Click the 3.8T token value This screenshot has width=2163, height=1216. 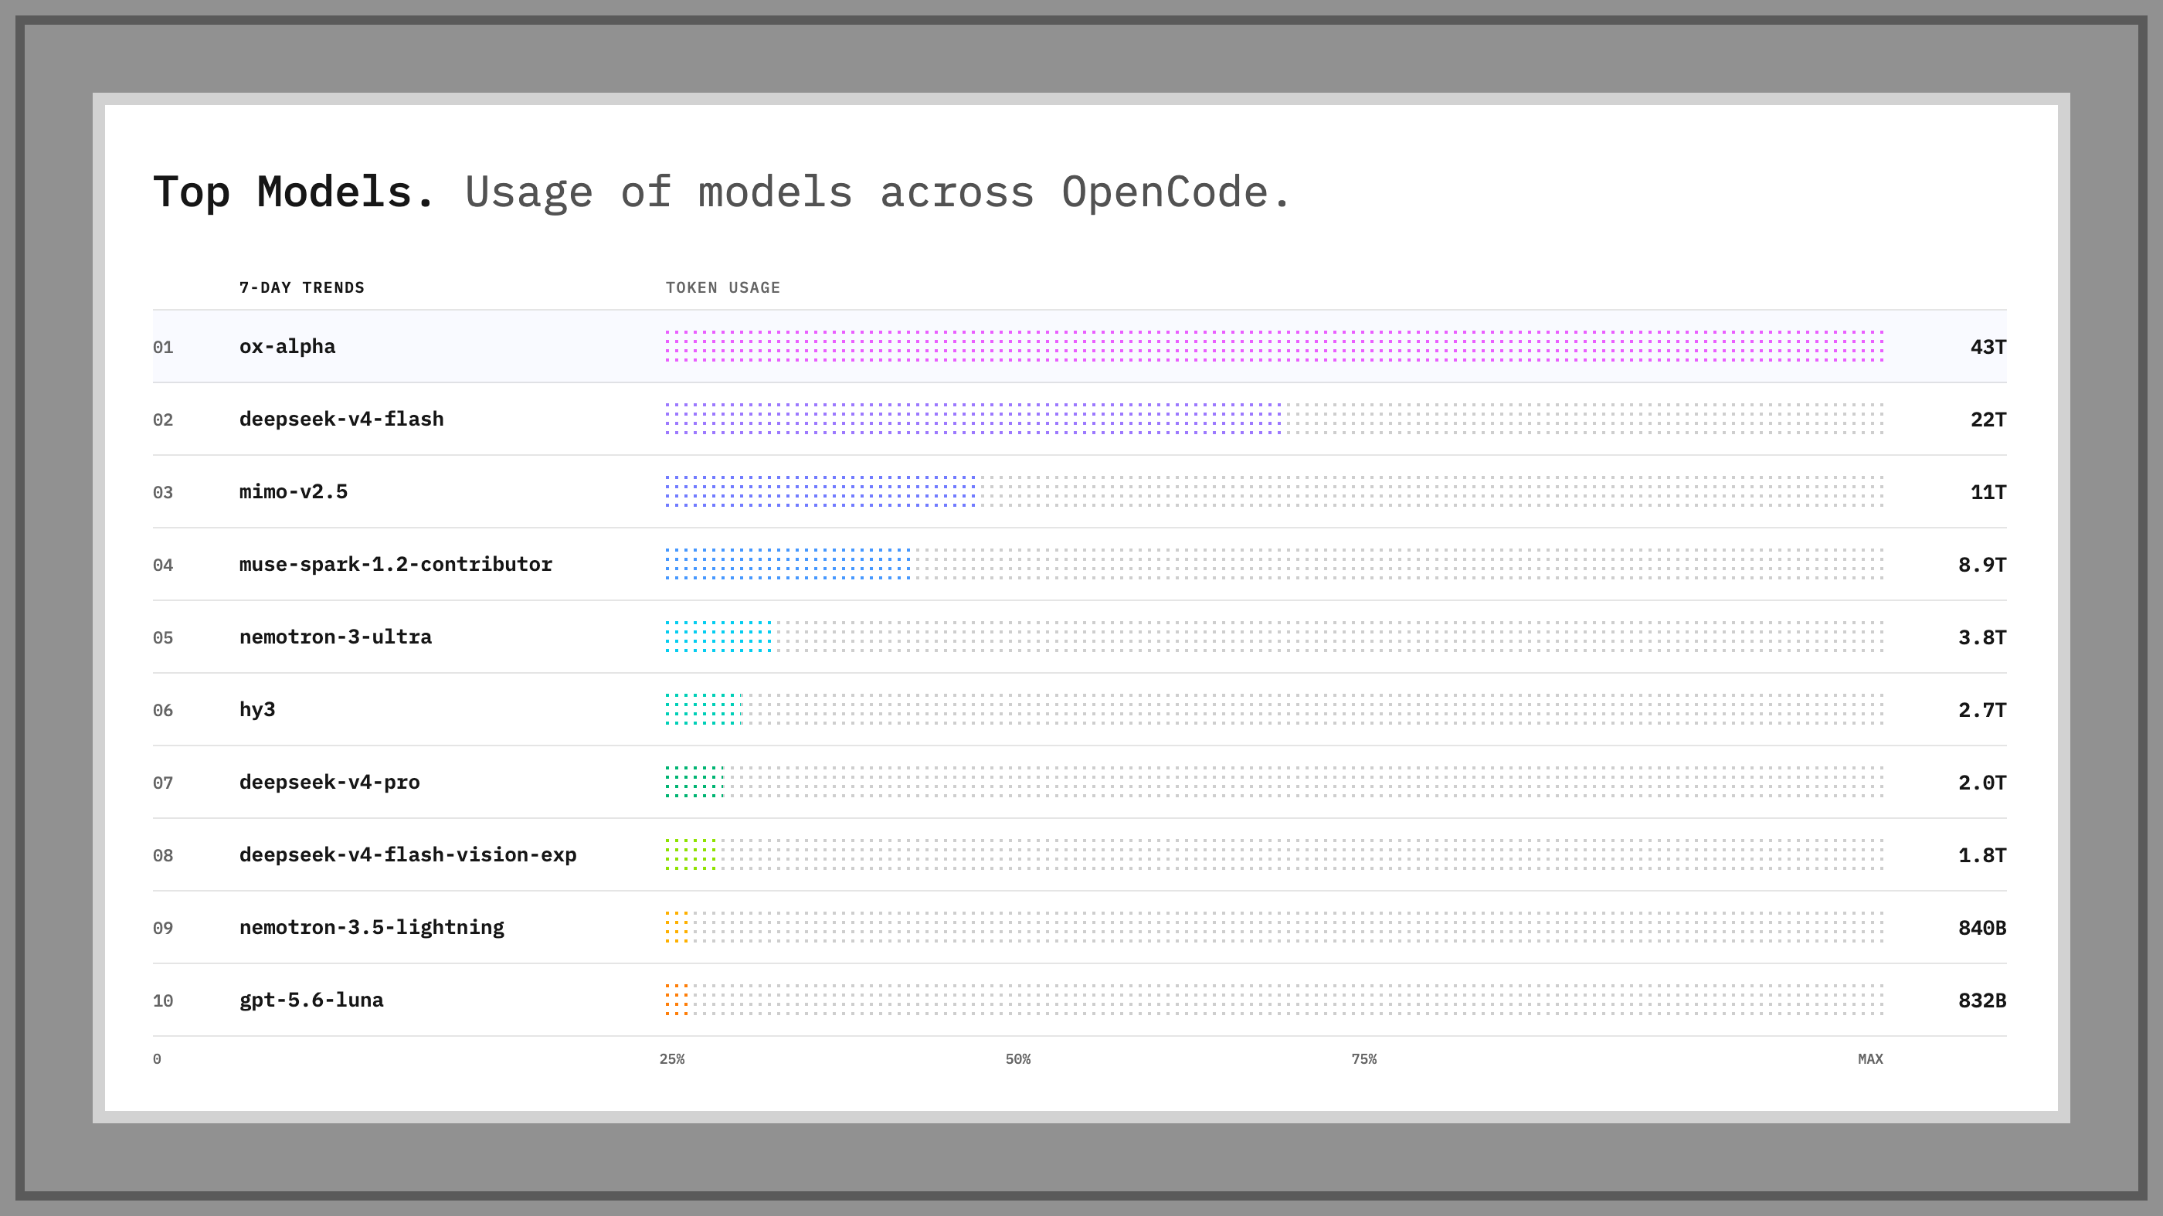point(1982,637)
